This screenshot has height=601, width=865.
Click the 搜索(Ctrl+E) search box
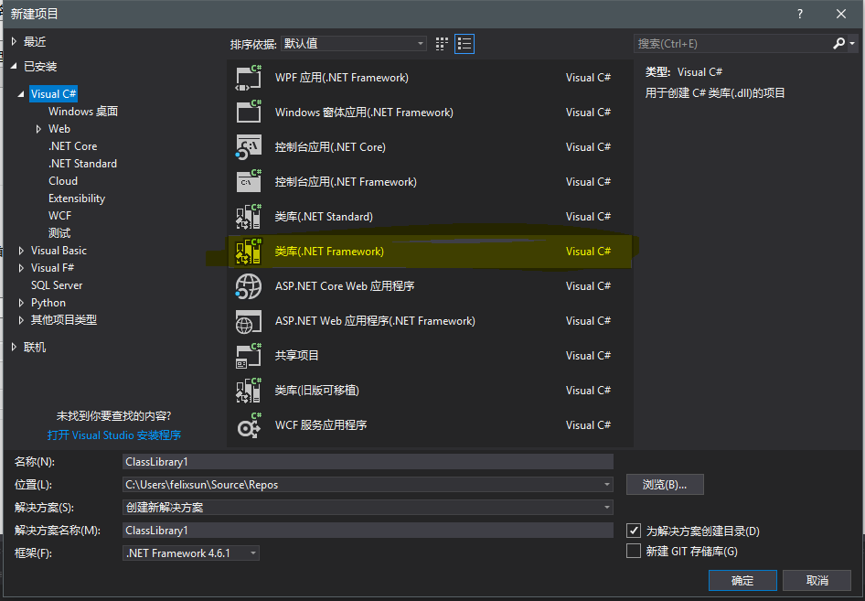click(732, 44)
